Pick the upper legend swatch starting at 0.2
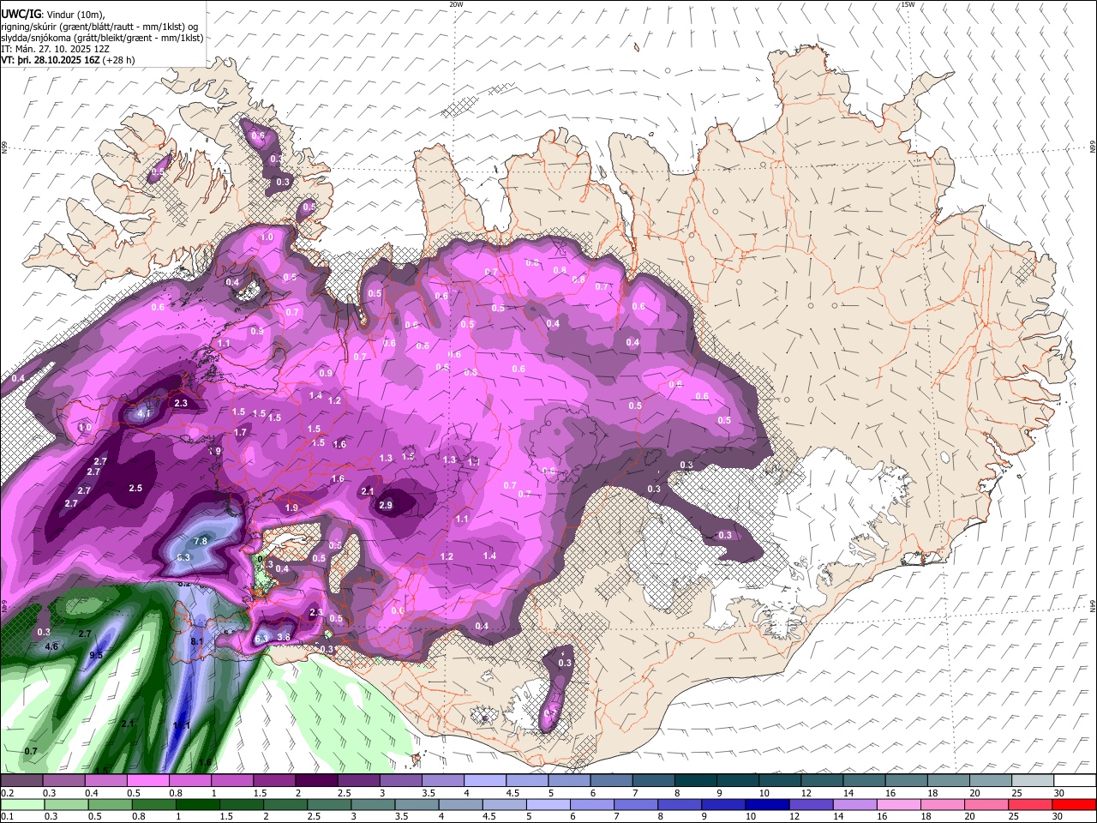 (x=21, y=780)
